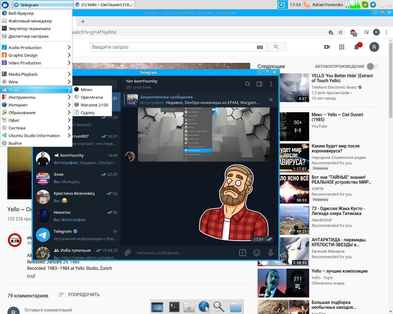Image resolution: width=393 pixels, height=314 pixels.
Task: Open Ubuntu Studio Information submenu
Action: click(x=36, y=136)
